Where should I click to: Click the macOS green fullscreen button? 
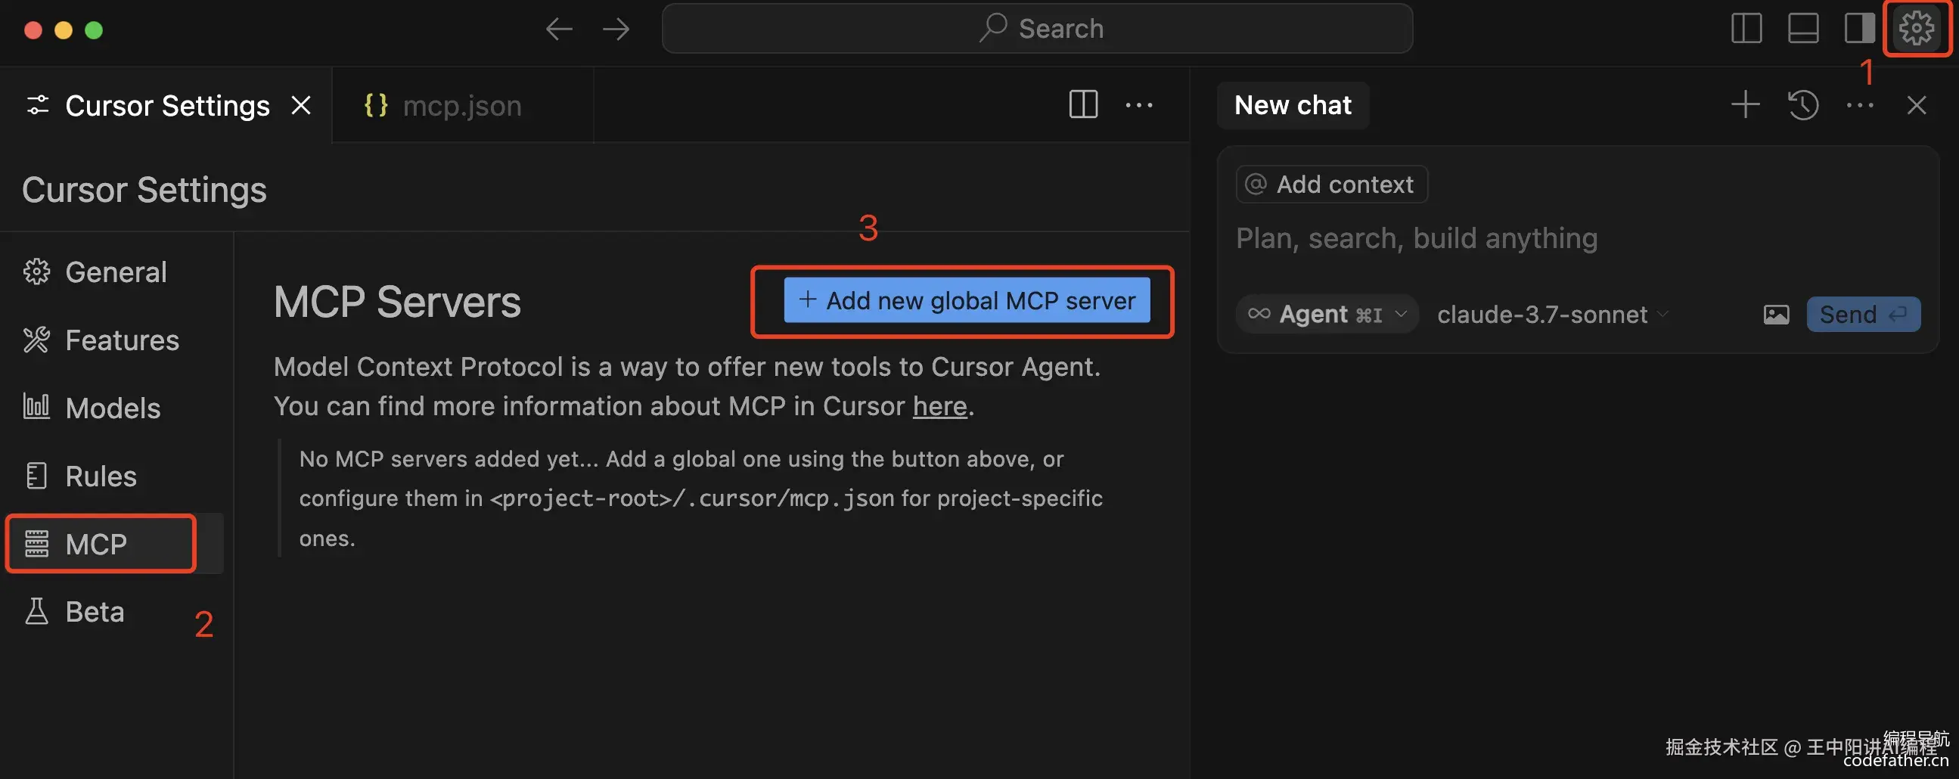(94, 29)
